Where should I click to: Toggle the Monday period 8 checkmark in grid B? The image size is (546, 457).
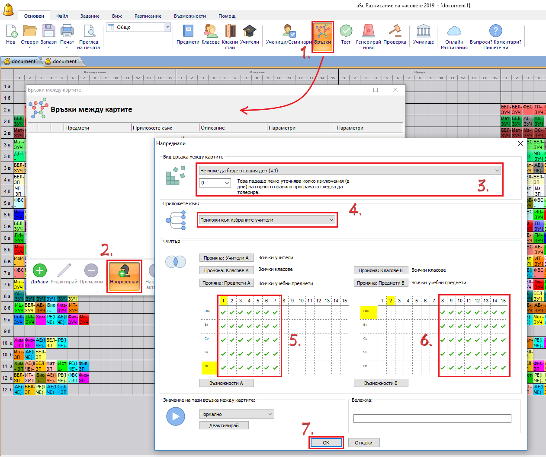[x=443, y=312]
